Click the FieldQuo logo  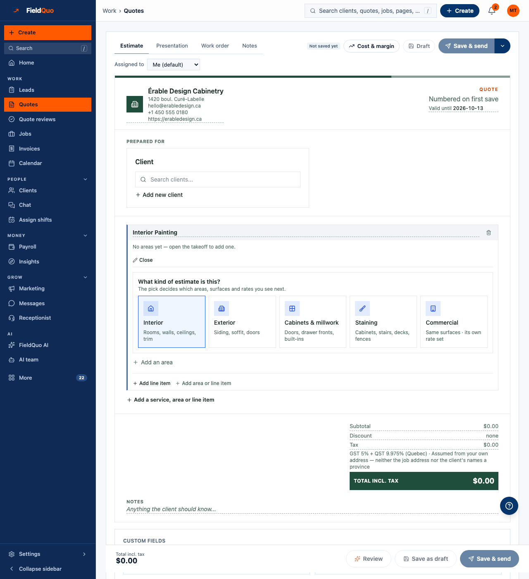tap(33, 11)
